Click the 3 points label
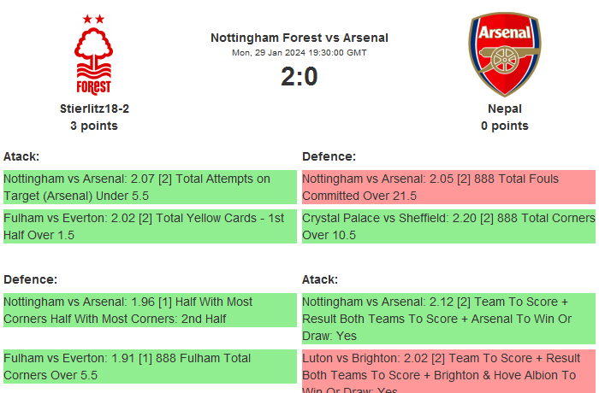The height and width of the screenshot is (393, 599). click(94, 126)
